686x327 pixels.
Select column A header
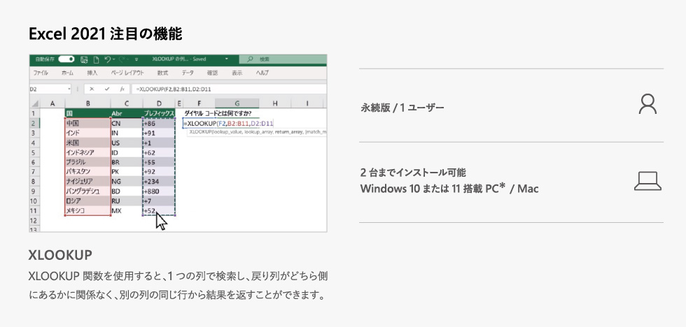click(52, 103)
